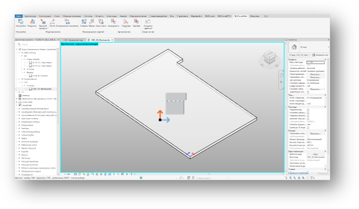Click Копирование элементов ribbon icon

67,22
